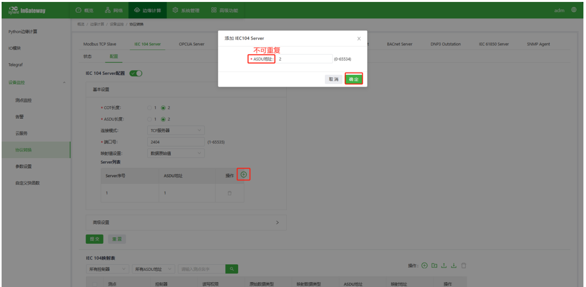Screen dimensions: 586x287
Task: Delete Server row 1 with the trash icon
Action: pos(229,193)
